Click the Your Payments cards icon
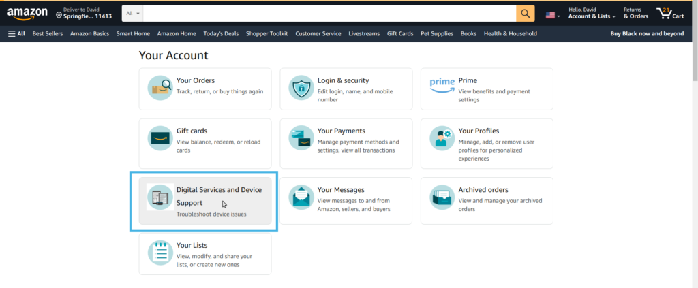This screenshot has height=288, width=698. click(x=301, y=138)
